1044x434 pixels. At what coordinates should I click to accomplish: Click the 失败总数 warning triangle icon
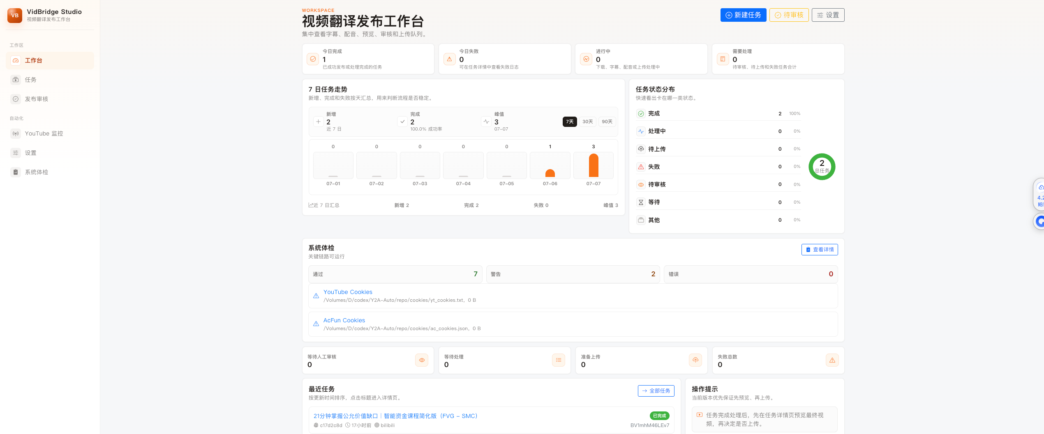point(832,360)
